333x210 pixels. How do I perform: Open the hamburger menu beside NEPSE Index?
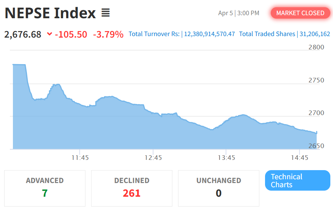click(106, 13)
